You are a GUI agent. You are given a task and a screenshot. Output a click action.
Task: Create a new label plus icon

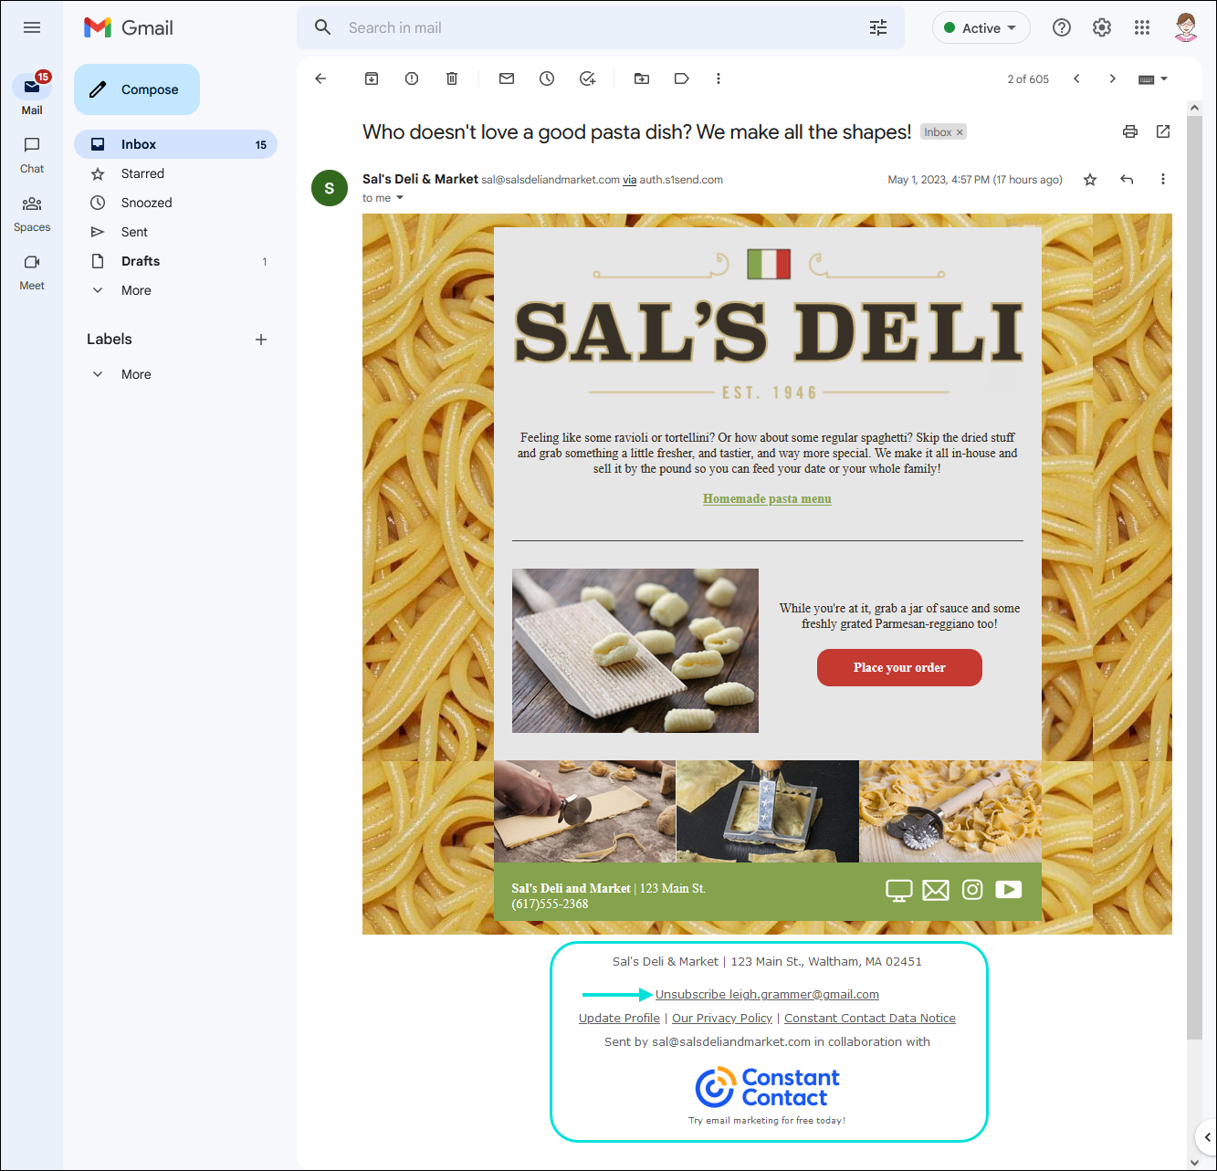(x=261, y=340)
